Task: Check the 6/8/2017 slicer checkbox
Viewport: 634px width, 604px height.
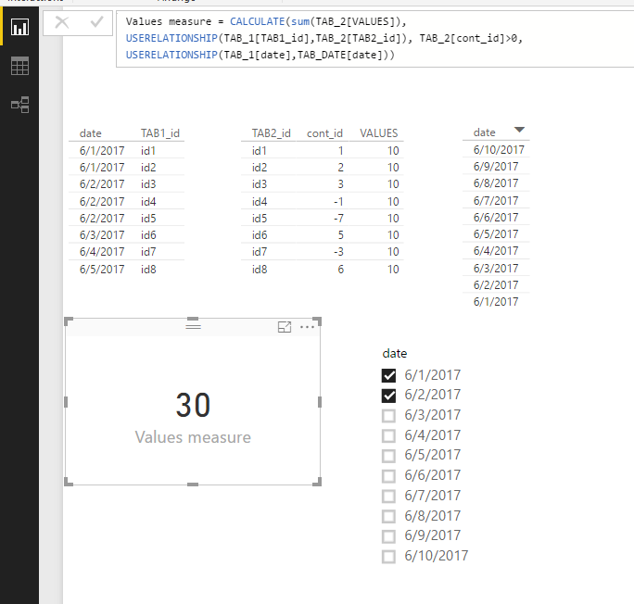Action: pyautogui.click(x=388, y=516)
